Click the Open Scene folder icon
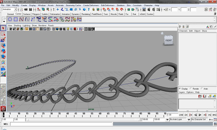This screenshot has width=217, height=130. tap(26, 9)
